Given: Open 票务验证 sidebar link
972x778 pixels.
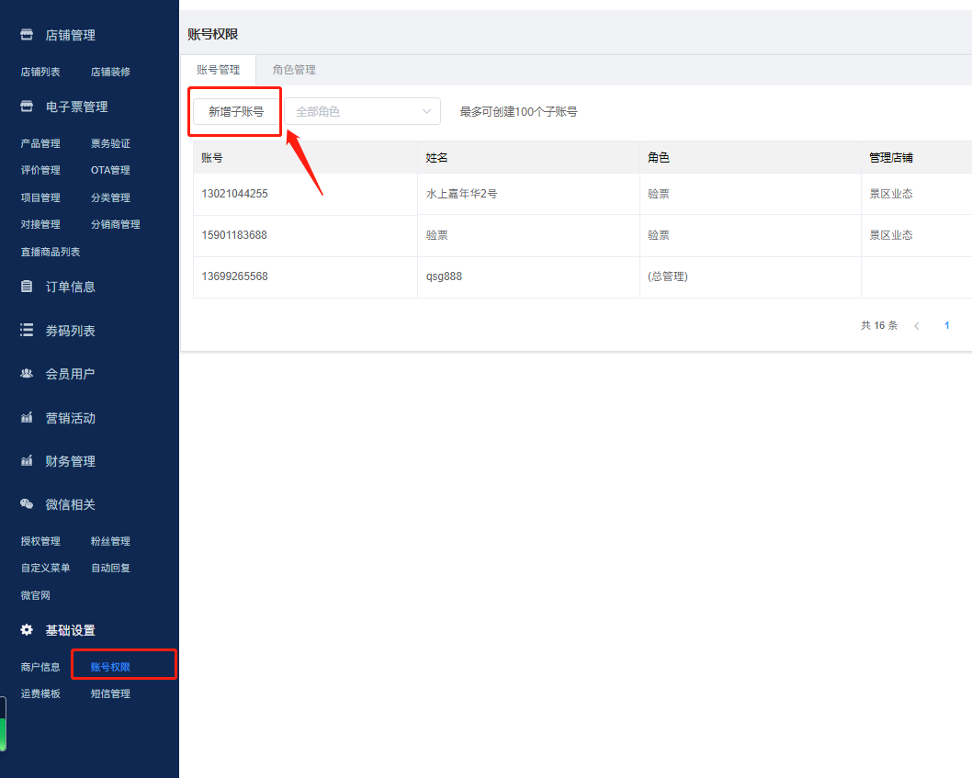Looking at the screenshot, I should tap(110, 143).
